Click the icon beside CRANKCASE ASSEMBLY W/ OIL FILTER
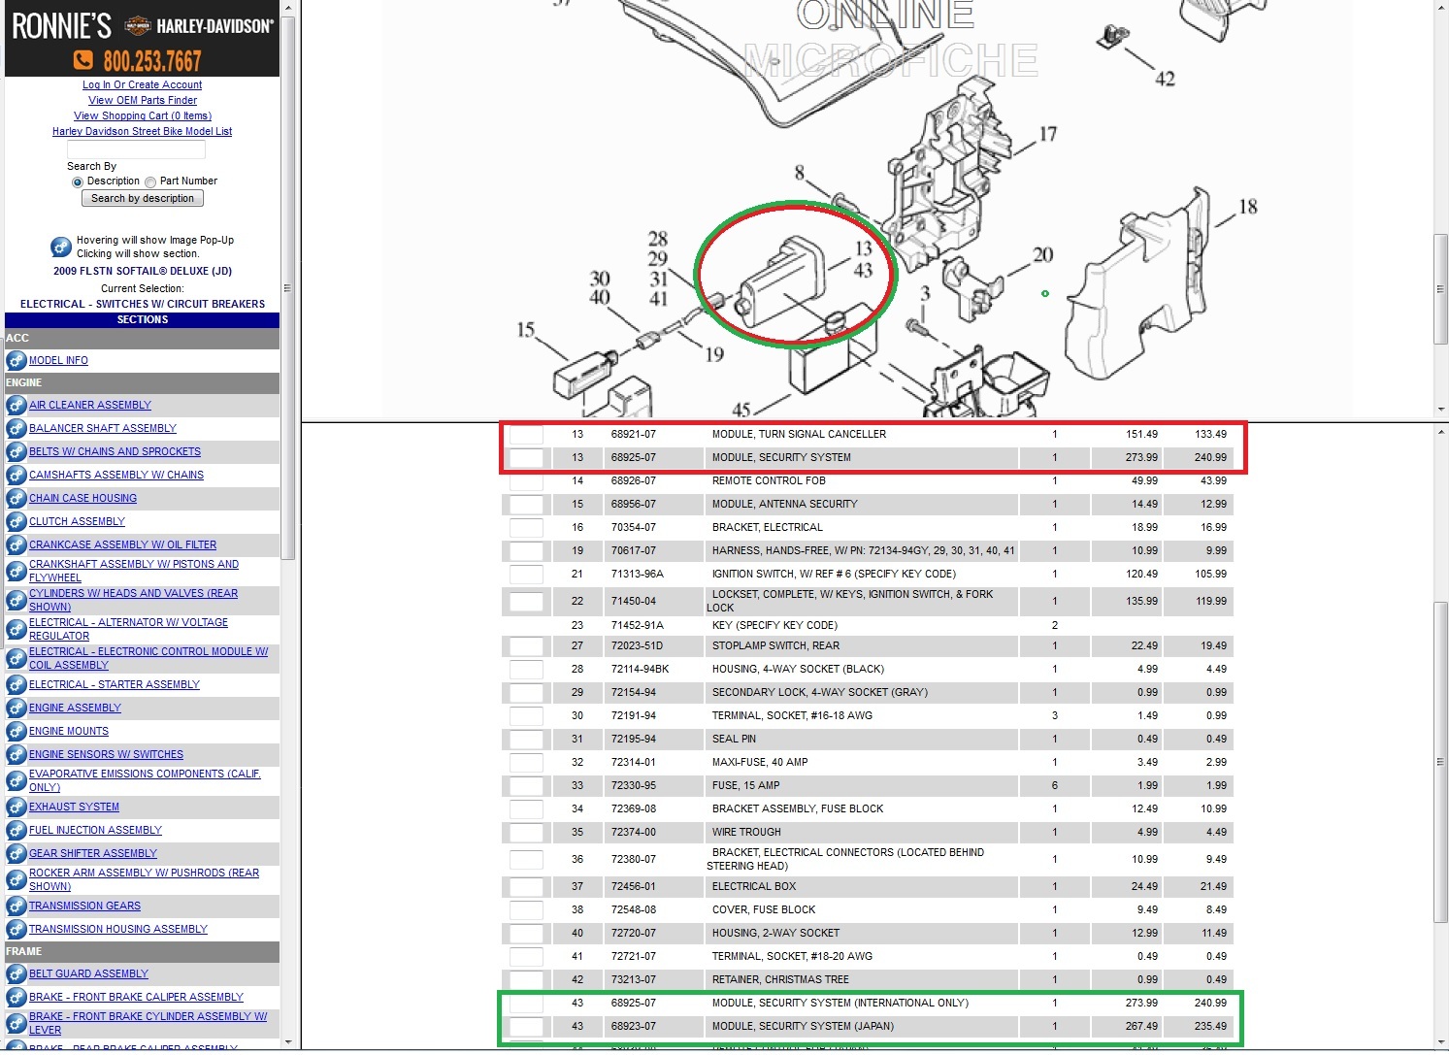1449x1055 pixels. (16, 544)
